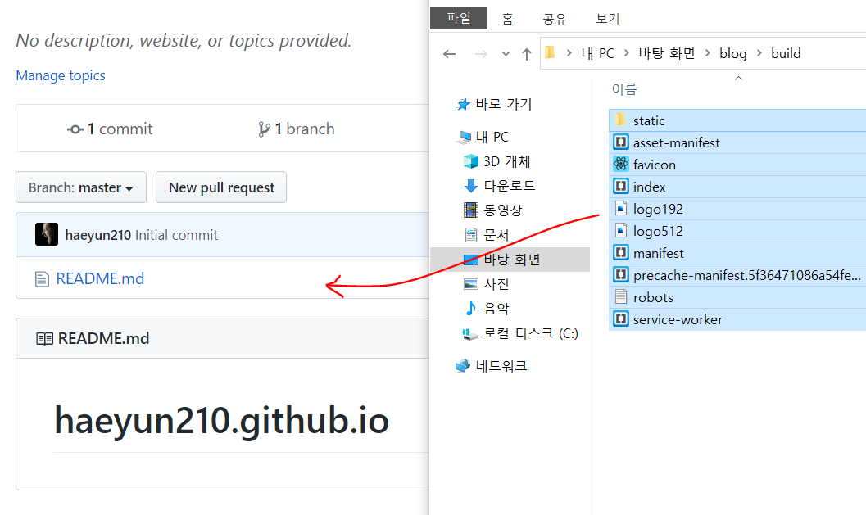
Task: Click New pull request button
Action: click(221, 187)
